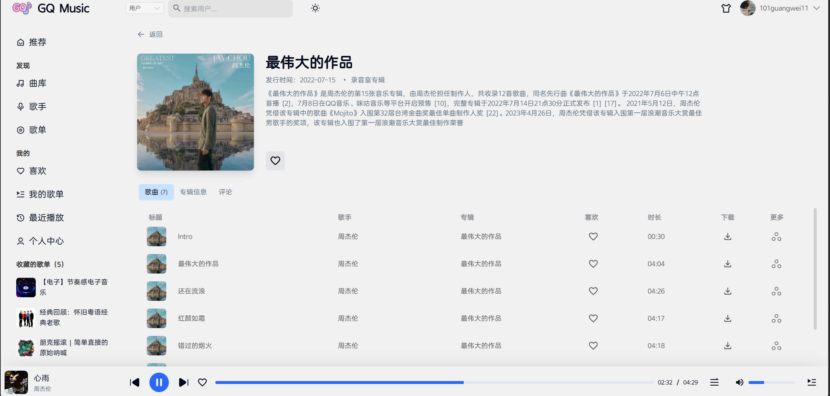Switch to the 评论 tab

(225, 192)
